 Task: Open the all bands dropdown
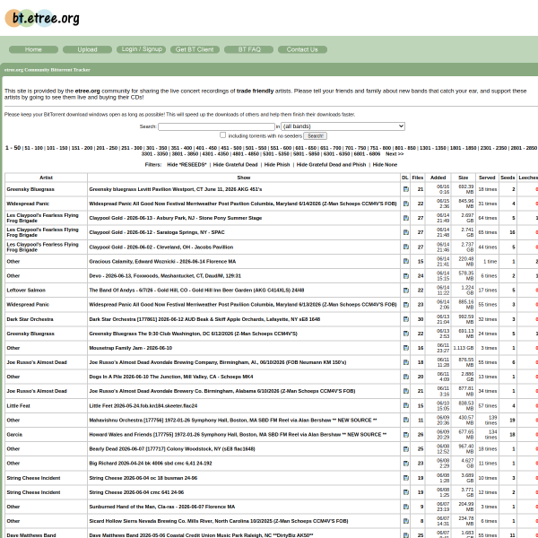tap(343, 126)
